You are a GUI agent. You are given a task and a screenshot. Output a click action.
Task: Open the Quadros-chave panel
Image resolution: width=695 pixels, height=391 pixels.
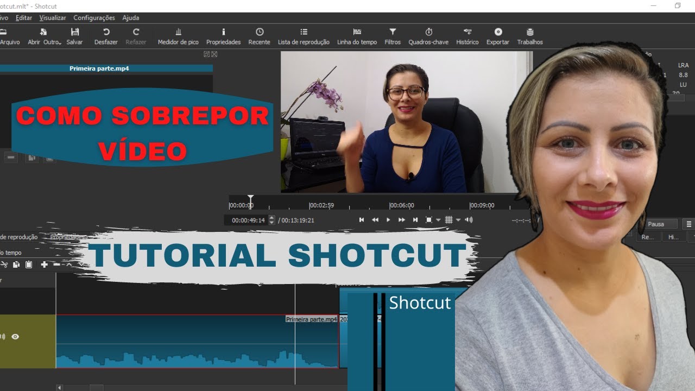point(428,36)
